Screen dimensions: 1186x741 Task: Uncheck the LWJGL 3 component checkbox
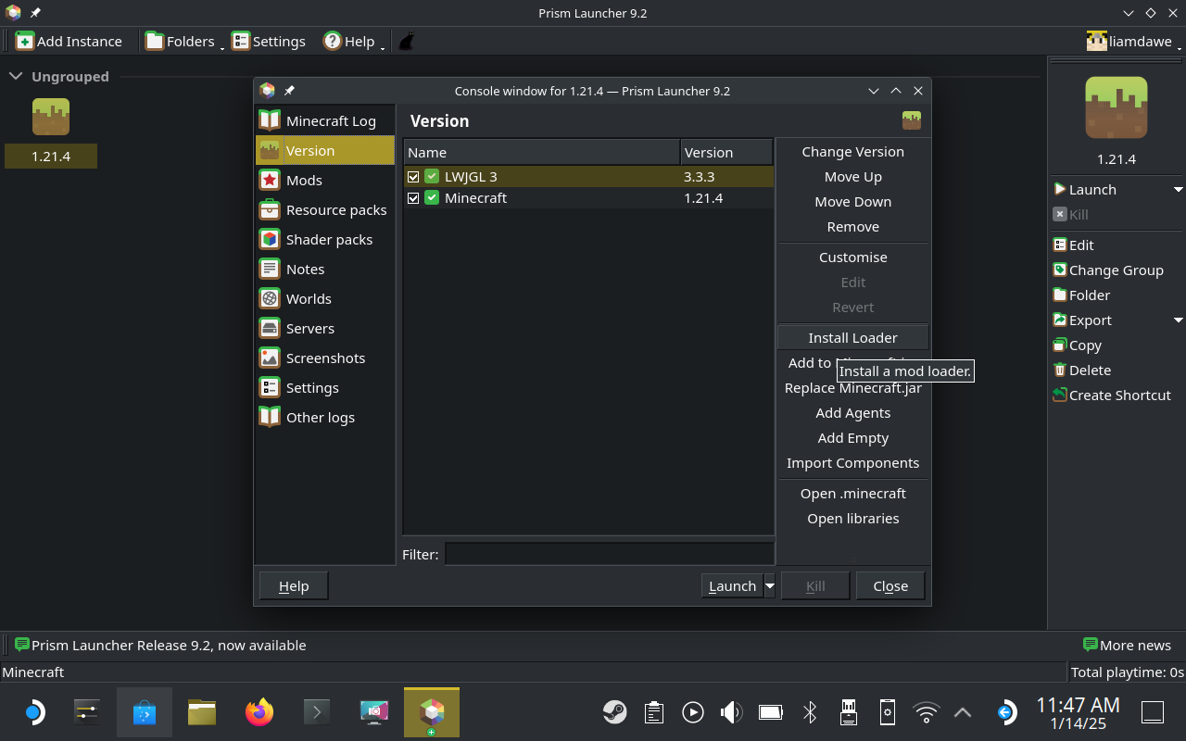coord(413,177)
